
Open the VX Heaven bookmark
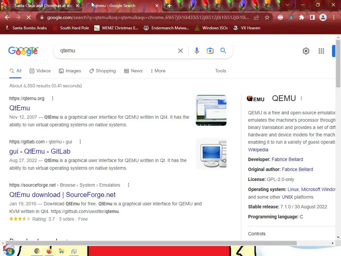pyautogui.click(x=247, y=28)
